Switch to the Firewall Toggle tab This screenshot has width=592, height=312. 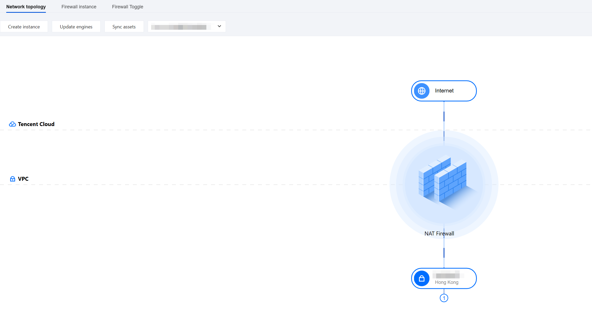click(128, 7)
